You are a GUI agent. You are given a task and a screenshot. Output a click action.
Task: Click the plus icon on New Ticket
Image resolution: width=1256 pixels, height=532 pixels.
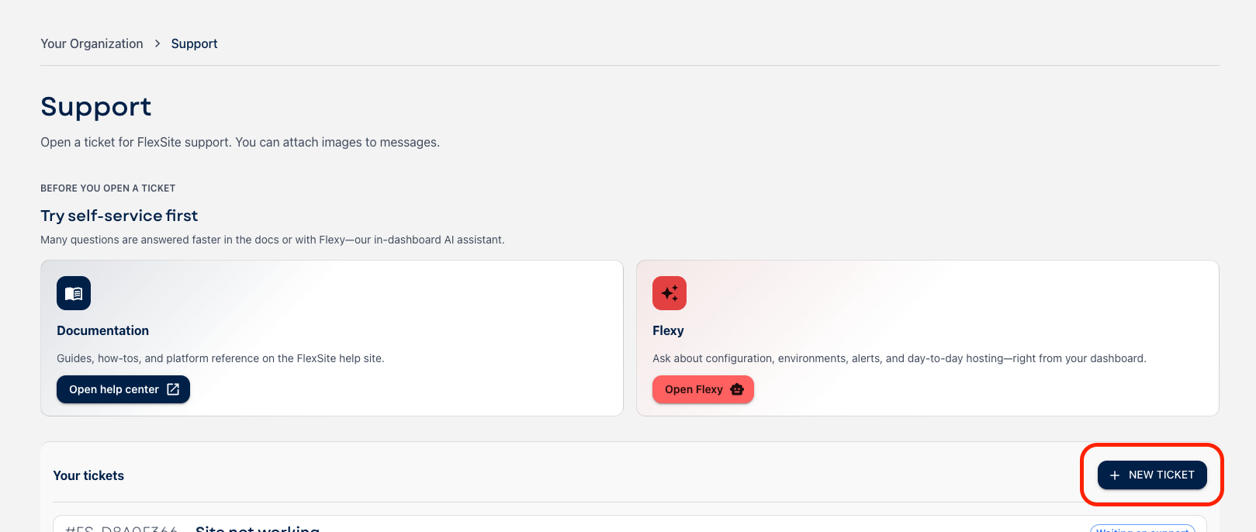click(x=1115, y=475)
